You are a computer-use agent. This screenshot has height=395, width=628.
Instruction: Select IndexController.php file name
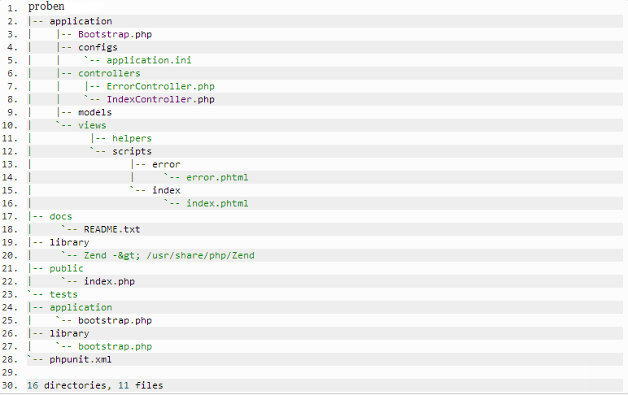160,99
